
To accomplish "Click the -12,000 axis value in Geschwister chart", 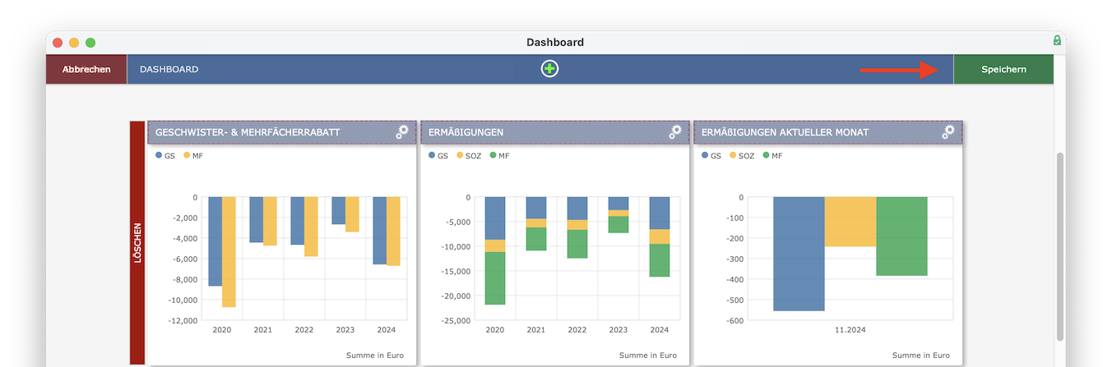I will [x=183, y=320].
